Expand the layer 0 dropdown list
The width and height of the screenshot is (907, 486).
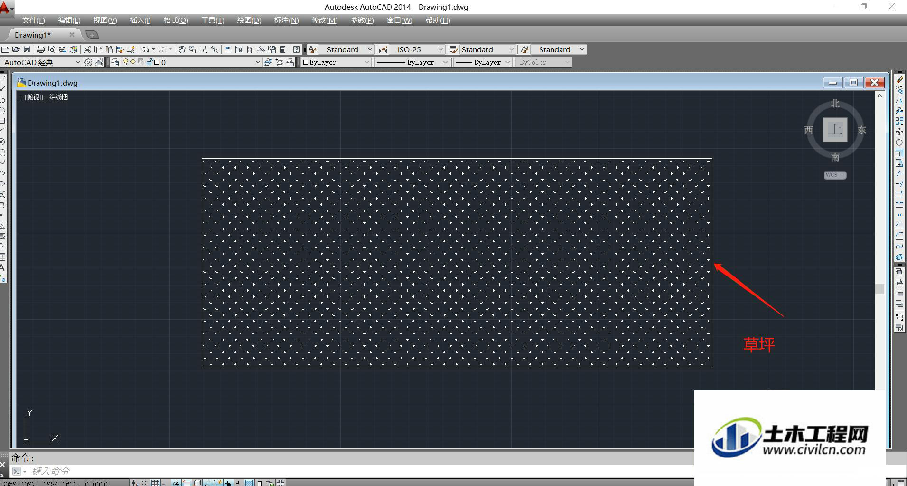click(258, 62)
